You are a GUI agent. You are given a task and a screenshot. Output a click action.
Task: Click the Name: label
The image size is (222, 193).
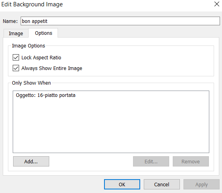(x=10, y=21)
